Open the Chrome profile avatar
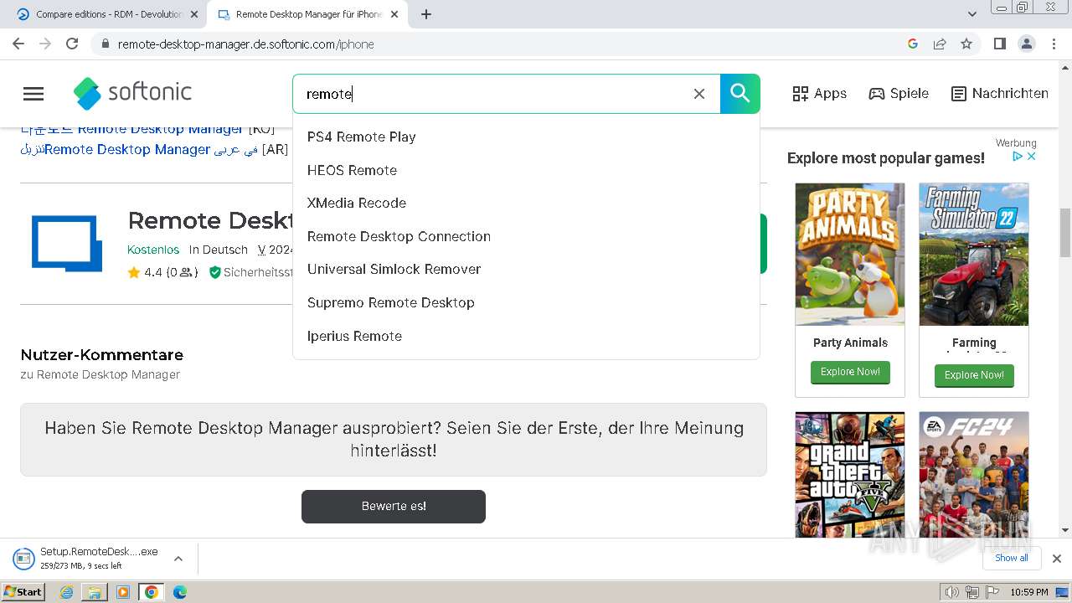The width and height of the screenshot is (1072, 603). 1026,44
